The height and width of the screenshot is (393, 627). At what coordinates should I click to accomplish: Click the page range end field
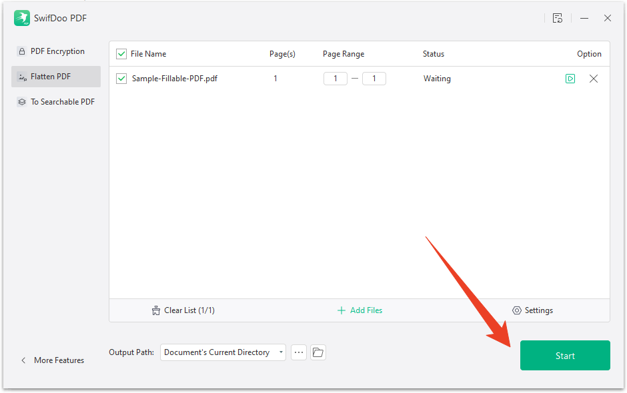(x=374, y=79)
